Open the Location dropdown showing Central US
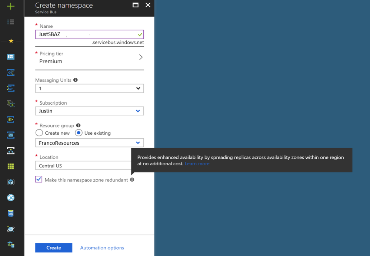The image size is (370, 256). [83, 165]
